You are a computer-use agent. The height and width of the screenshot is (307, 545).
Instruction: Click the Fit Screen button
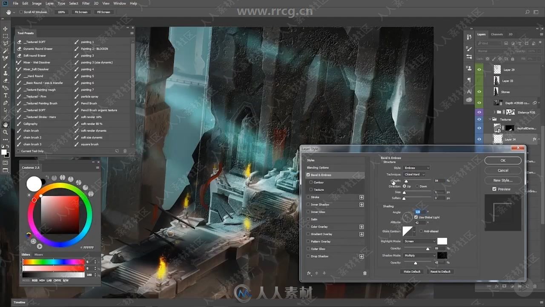(x=81, y=12)
